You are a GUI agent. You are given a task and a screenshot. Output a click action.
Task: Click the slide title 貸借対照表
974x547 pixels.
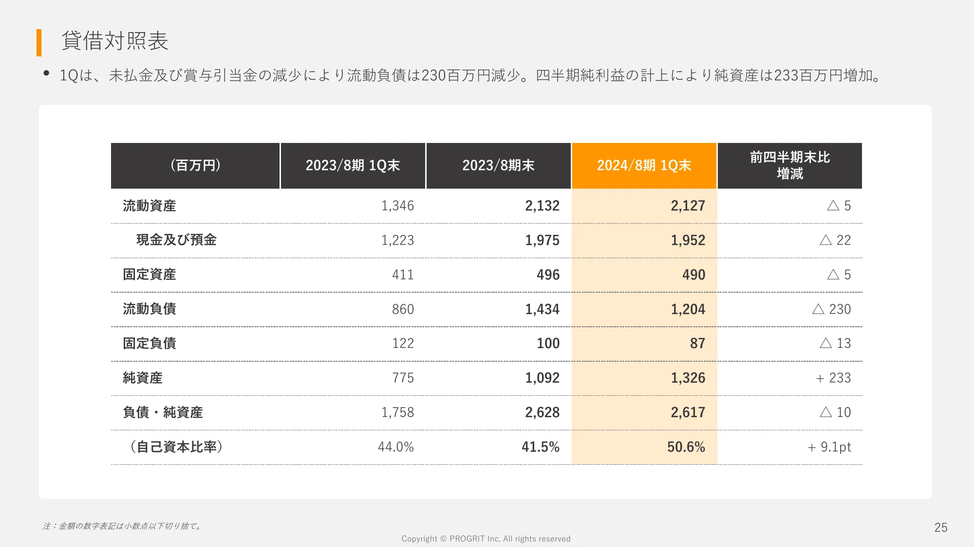[x=114, y=41]
